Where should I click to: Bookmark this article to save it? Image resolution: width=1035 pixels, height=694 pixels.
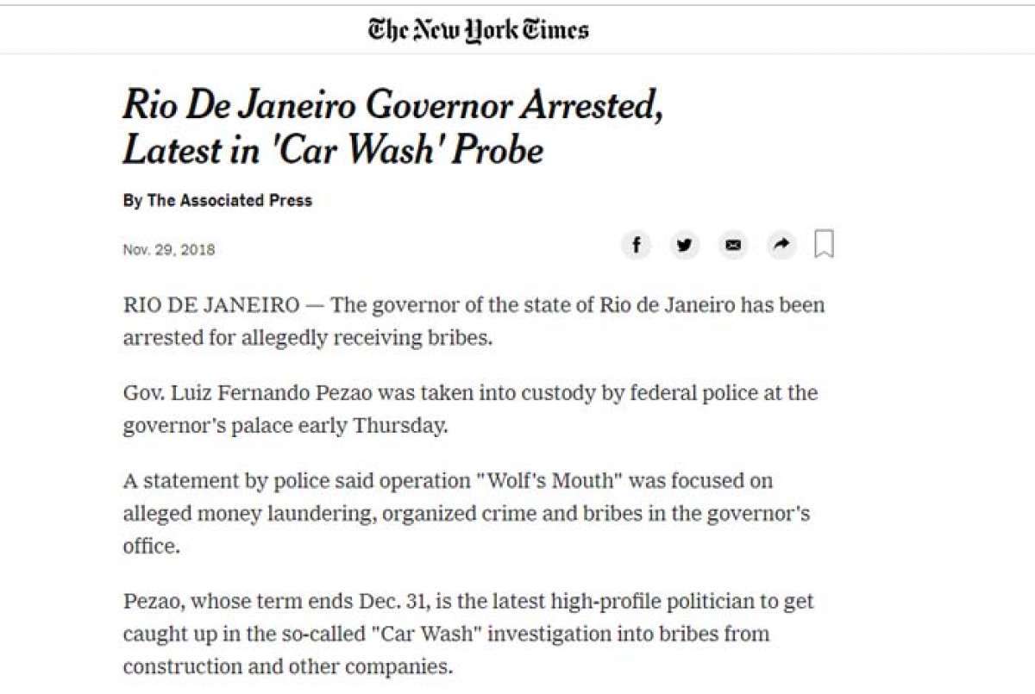click(x=825, y=244)
